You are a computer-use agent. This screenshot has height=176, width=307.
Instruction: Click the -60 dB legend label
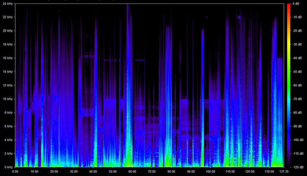click(297, 85)
